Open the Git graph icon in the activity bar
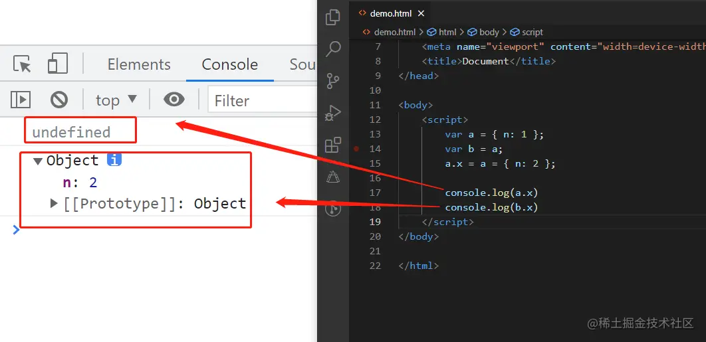Image resolution: width=706 pixels, height=342 pixels. [333, 209]
